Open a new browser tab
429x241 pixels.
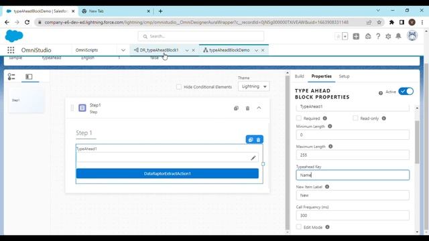161,11
